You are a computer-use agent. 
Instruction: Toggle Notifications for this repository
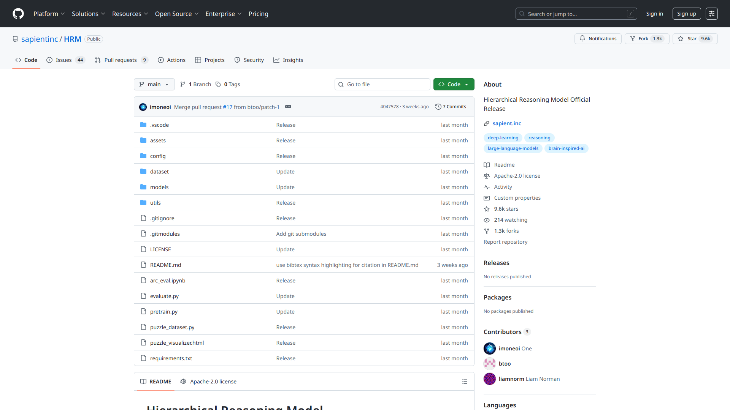[x=598, y=39]
